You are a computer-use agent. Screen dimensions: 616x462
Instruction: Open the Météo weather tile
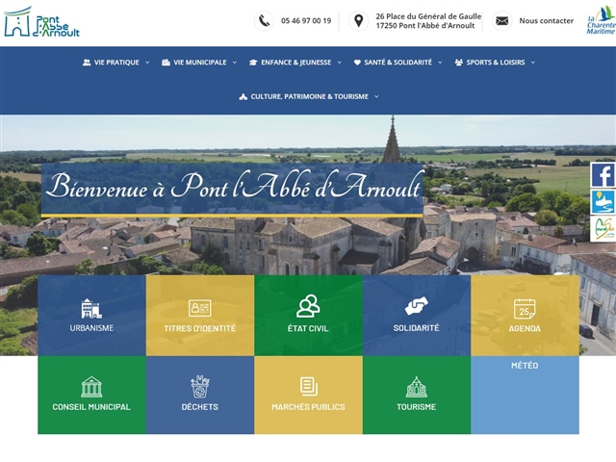click(x=525, y=395)
